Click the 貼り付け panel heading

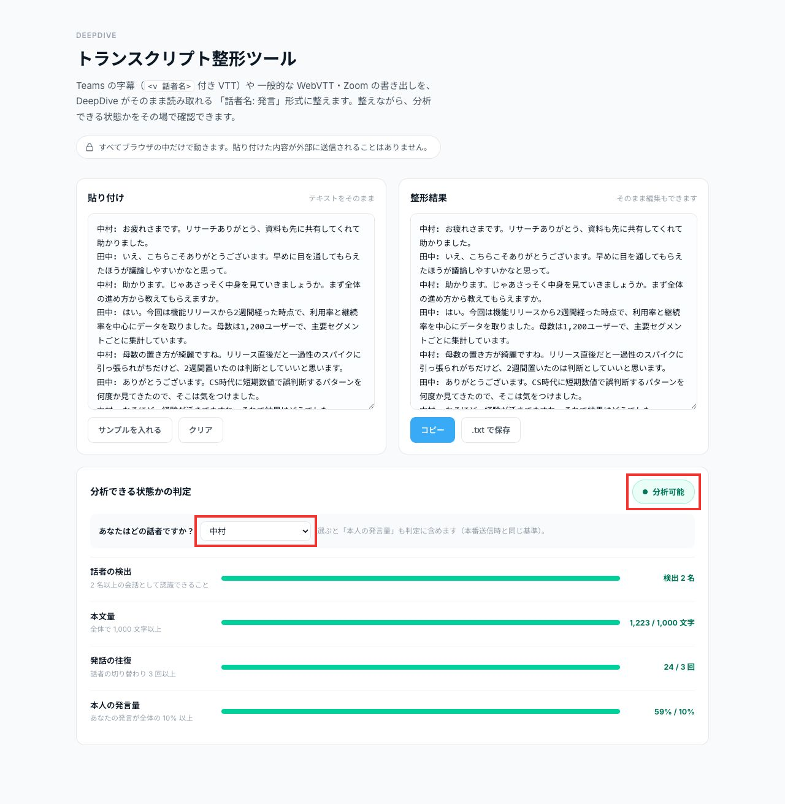pos(106,197)
